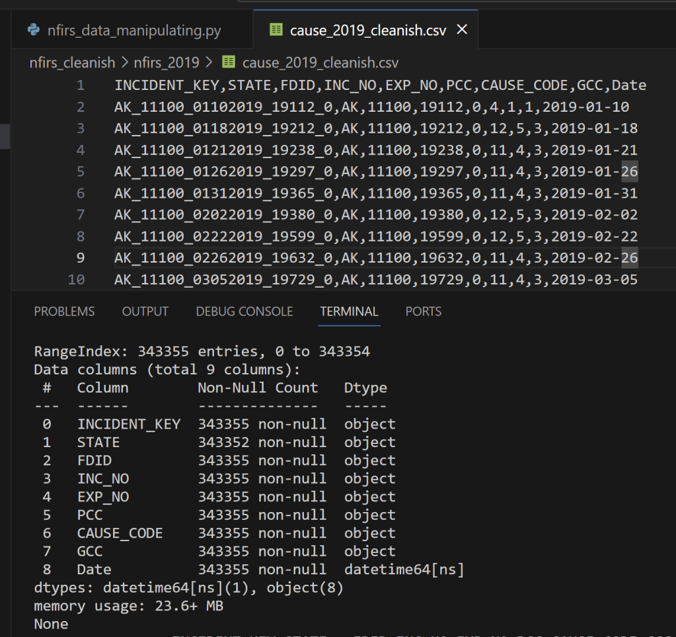Open the PROBLEMS panel tab
676x637 pixels.
click(x=64, y=312)
